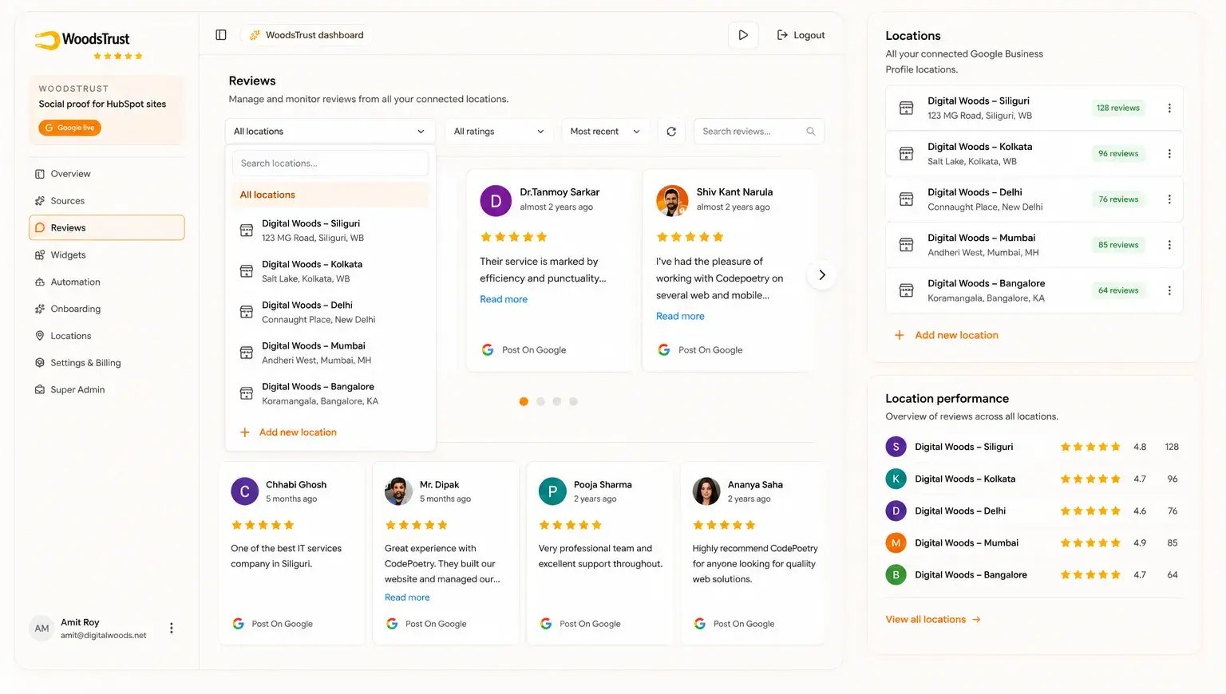Choose Digital Woods – Bangalore in dropdown
Screen dimensions: 1226x694
pyautogui.click(x=330, y=393)
